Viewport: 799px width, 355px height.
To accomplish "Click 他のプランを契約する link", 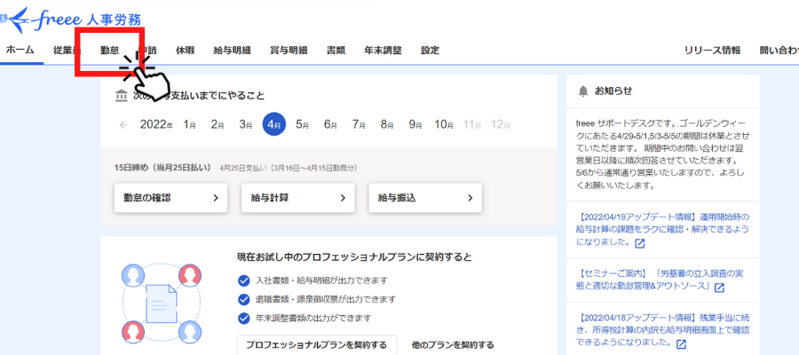I will coord(452,345).
